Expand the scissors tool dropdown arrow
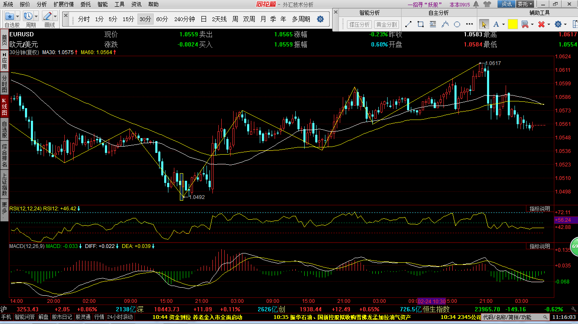The height and width of the screenshot is (324, 578). 532,25
